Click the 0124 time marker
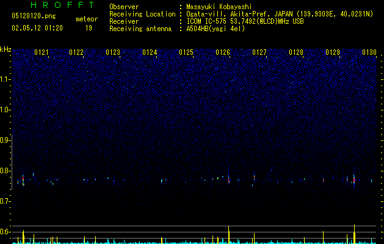This screenshot has height=244, width=384. tap(150, 52)
